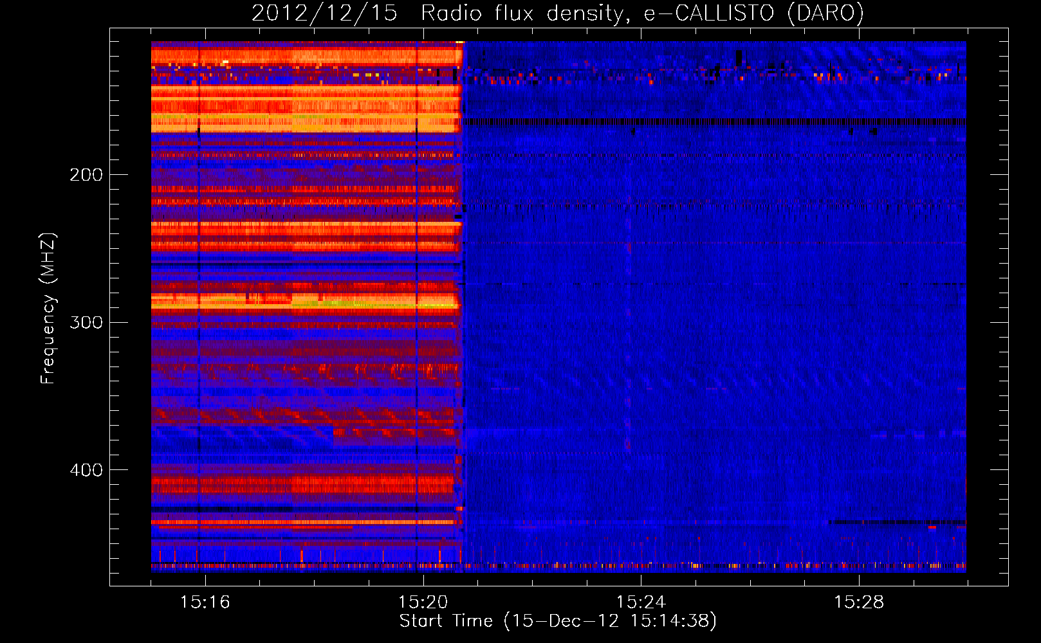Click the 'Frequency (MHZ)' axis label

coord(48,309)
